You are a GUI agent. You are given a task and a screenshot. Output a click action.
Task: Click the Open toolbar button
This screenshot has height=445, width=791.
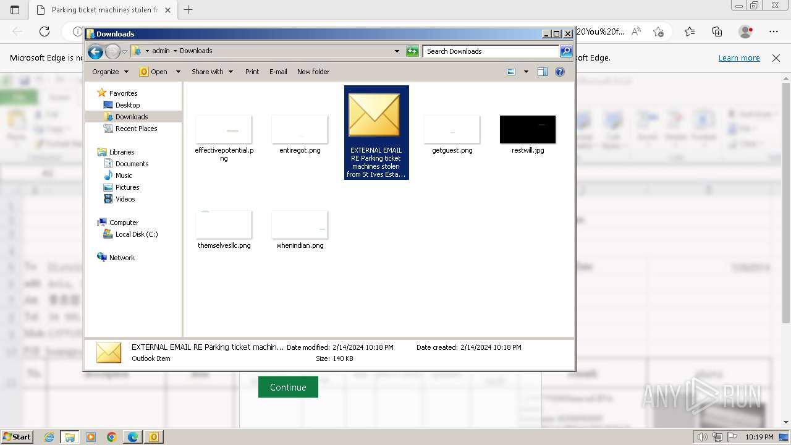click(x=154, y=72)
